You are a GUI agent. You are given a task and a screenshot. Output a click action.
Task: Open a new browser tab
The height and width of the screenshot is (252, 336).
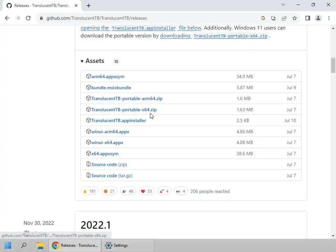[89, 6]
